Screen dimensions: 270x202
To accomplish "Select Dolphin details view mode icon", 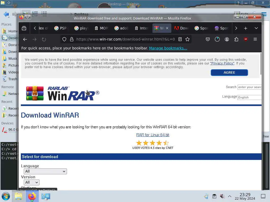I will [44, 14].
